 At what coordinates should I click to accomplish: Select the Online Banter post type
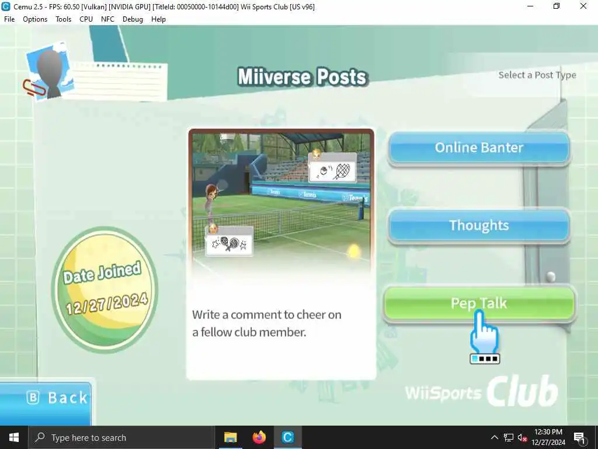479,148
